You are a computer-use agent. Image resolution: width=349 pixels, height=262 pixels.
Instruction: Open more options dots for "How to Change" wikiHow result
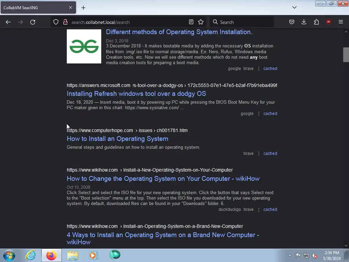[x=258, y=210]
